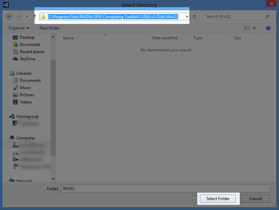Sort by Size column header
This screenshot has height=210, width=279.
[238, 38]
